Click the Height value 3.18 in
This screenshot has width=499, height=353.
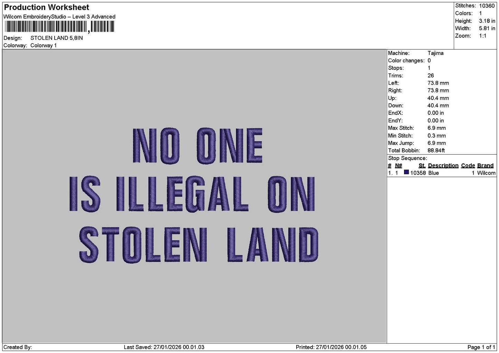coord(487,21)
